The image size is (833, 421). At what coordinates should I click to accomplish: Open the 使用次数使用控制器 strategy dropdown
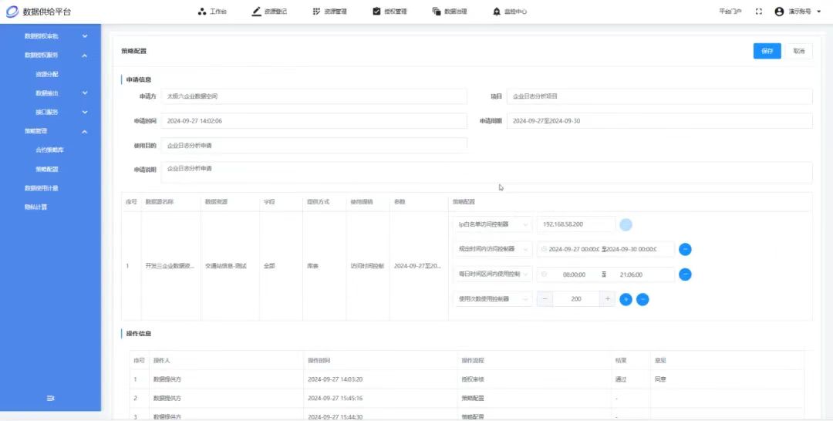pyautogui.click(x=493, y=299)
